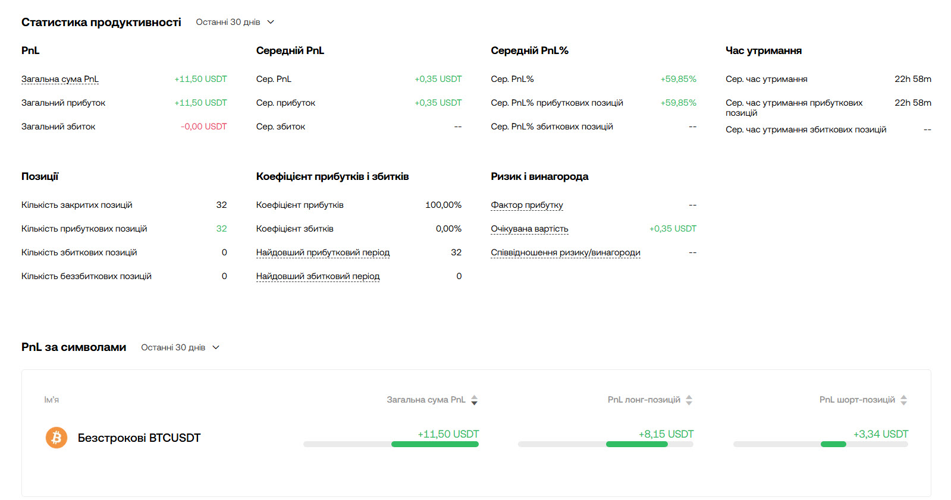This screenshot has width=951, height=500.
Task: Click the long-position PnL progress bar
Action: click(636, 444)
